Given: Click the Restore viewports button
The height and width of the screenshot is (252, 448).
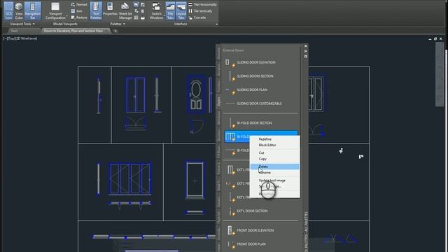Looking at the screenshot, I should [79, 17].
